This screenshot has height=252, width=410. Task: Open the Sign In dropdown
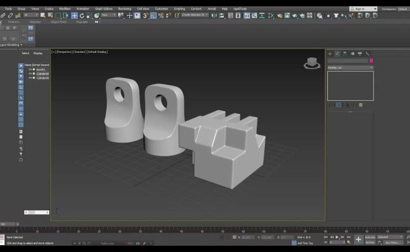tap(363, 9)
